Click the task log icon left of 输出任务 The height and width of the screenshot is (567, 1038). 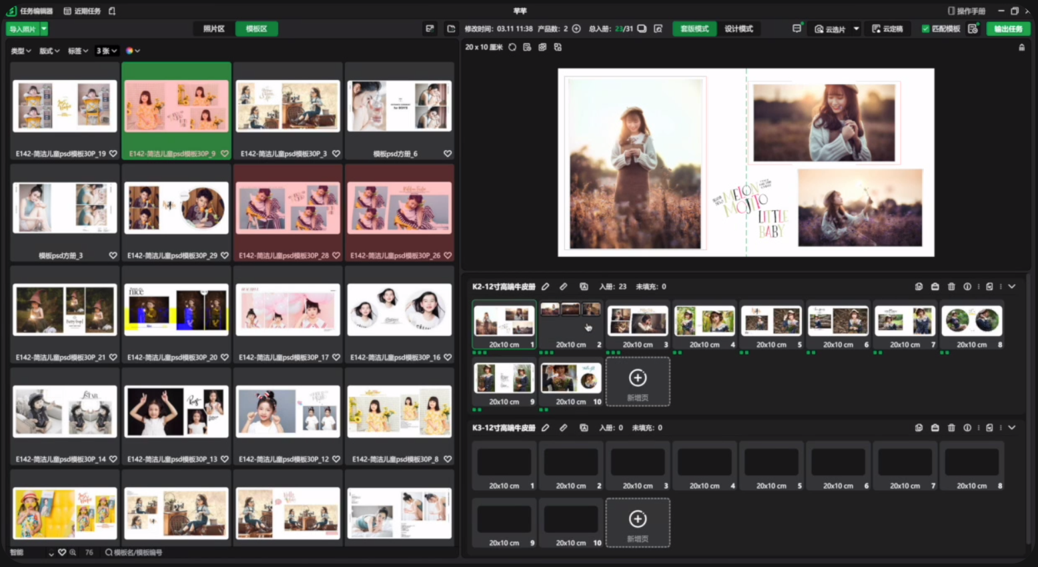coord(973,29)
